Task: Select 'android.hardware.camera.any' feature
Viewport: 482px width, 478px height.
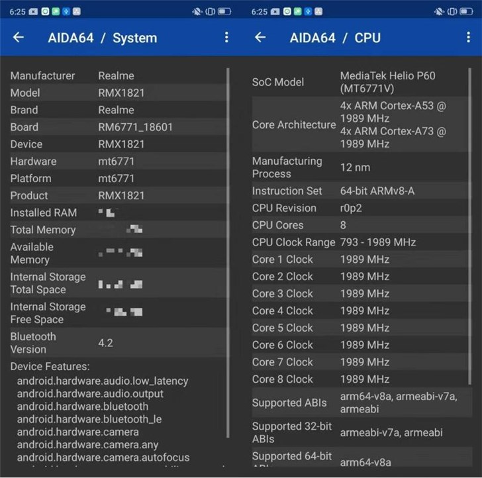Action: [87, 445]
